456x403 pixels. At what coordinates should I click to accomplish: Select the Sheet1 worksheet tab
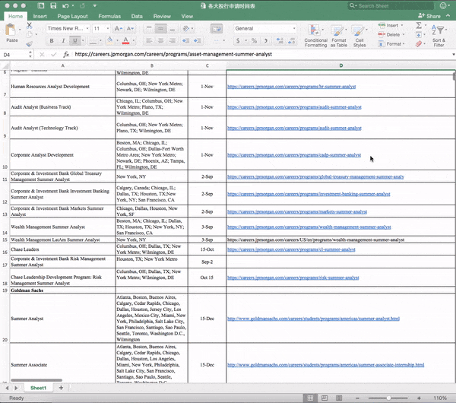[38, 388]
